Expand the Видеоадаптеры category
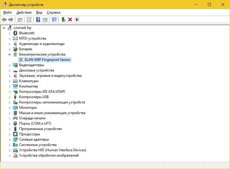 click(10, 65)
